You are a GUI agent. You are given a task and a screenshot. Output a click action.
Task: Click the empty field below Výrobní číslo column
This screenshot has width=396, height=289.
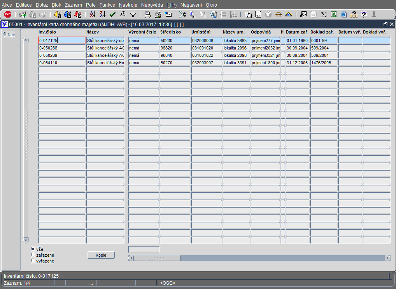pos(144,250)
